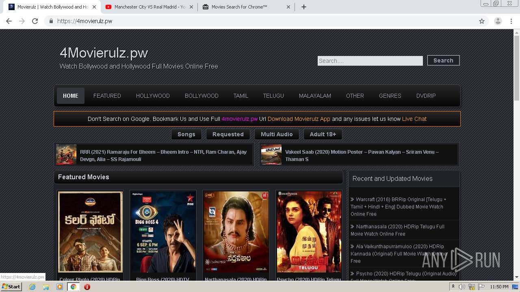Open the BOLLYWOOD menu item
The width and height of the screenshot is (520, 292).
pos(201,96)
